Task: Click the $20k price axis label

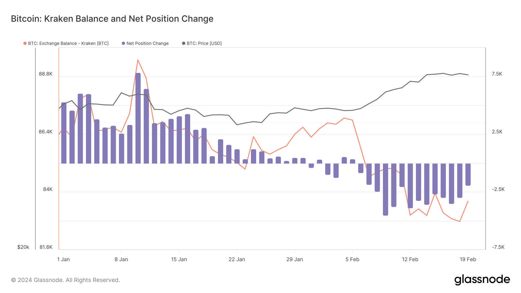Action: [23, 247]
